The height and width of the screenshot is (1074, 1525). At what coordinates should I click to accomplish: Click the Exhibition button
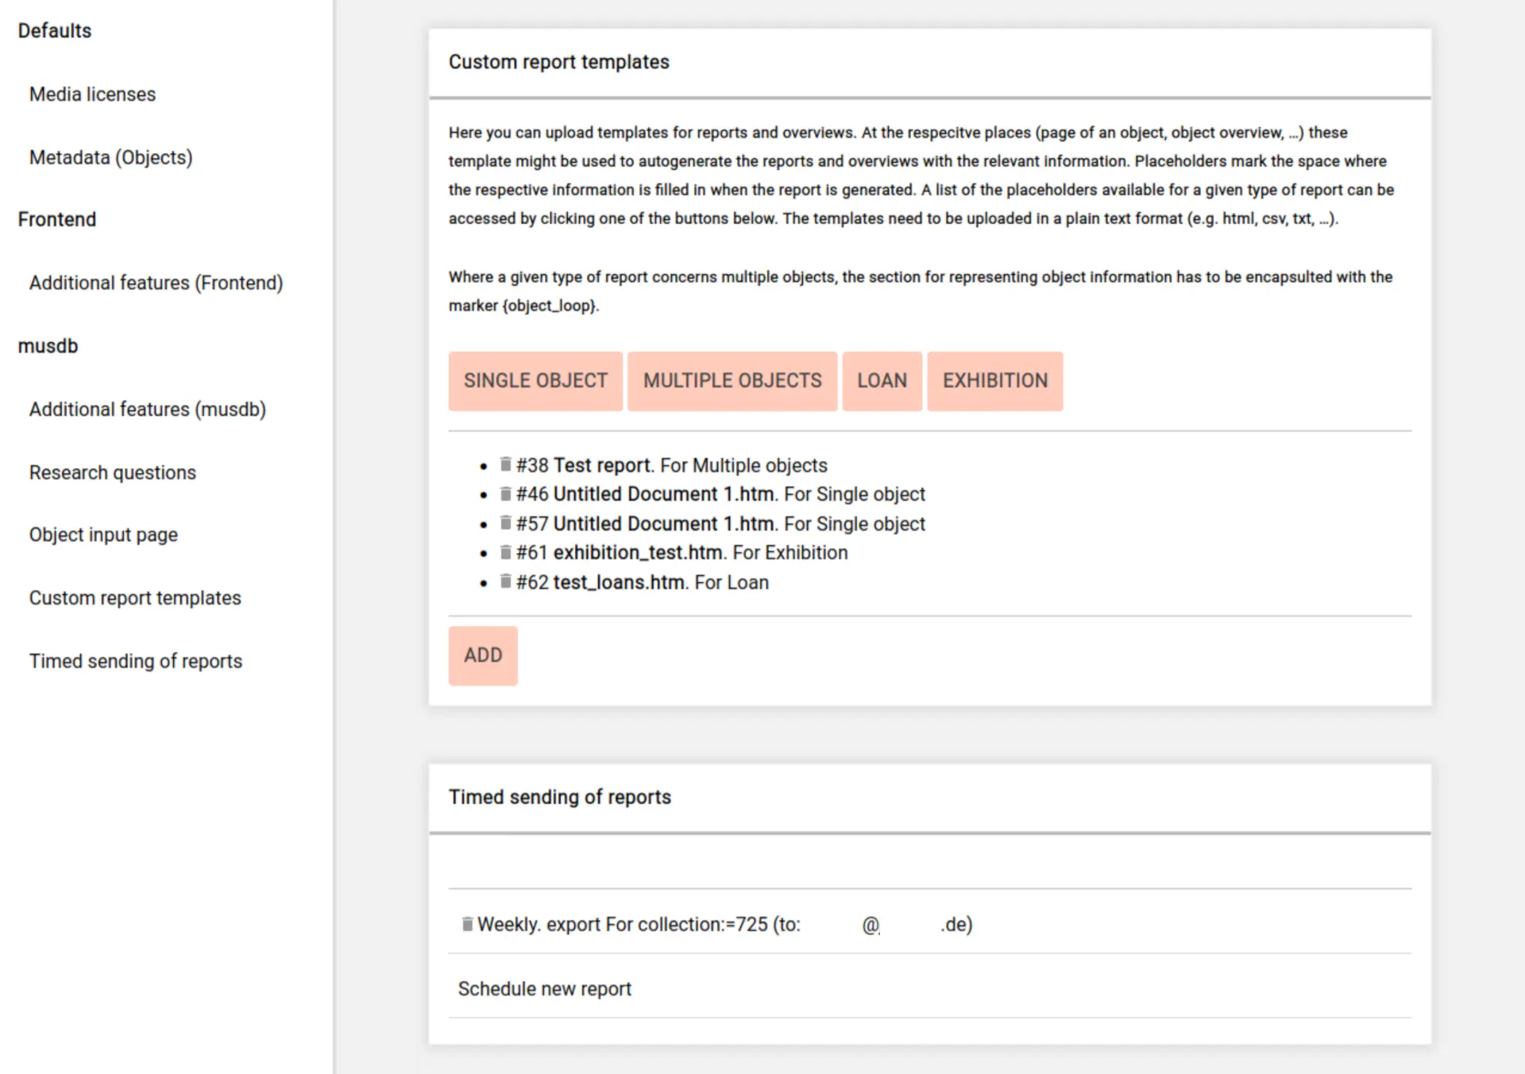tap(995, 381)
